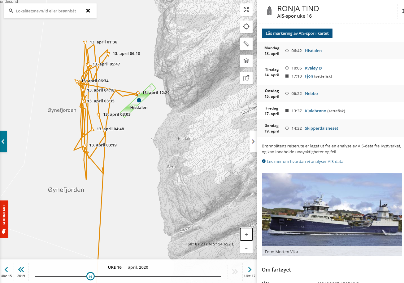Screen dimensions: 404x283
Task: Open the Kvaløy Ø locality link
Action: click(313, 68)
